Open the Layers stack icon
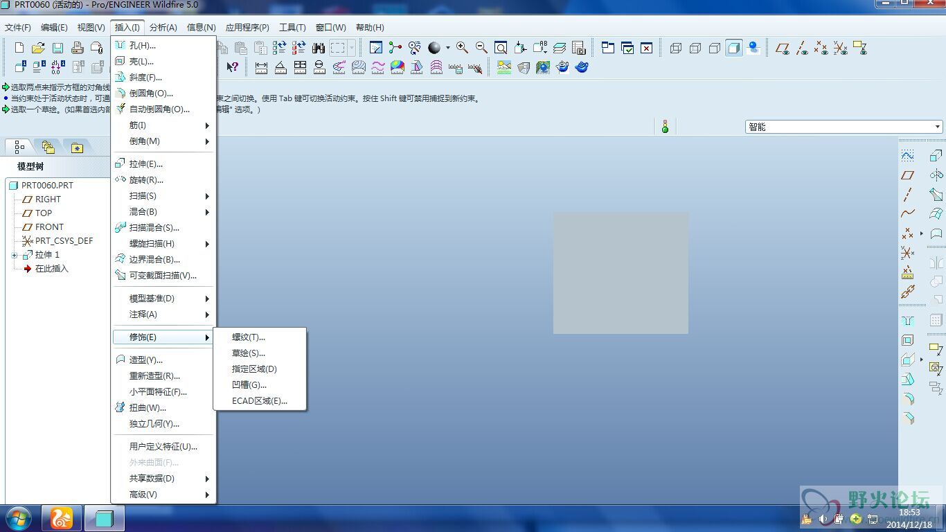Viewport: 946px width, 532px height. (560, 48)
